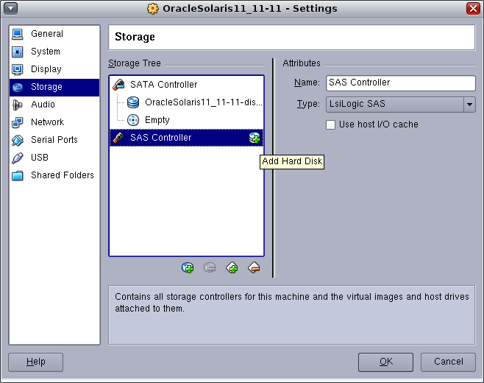Click Add Attachment button below storage tree
This screenshot has height=383, width=484.
click(188, 268)
